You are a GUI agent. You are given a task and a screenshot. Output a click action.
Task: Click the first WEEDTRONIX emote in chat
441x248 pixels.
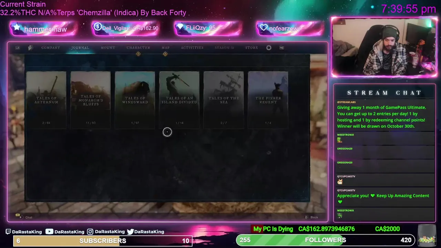(x=339, y=140)
